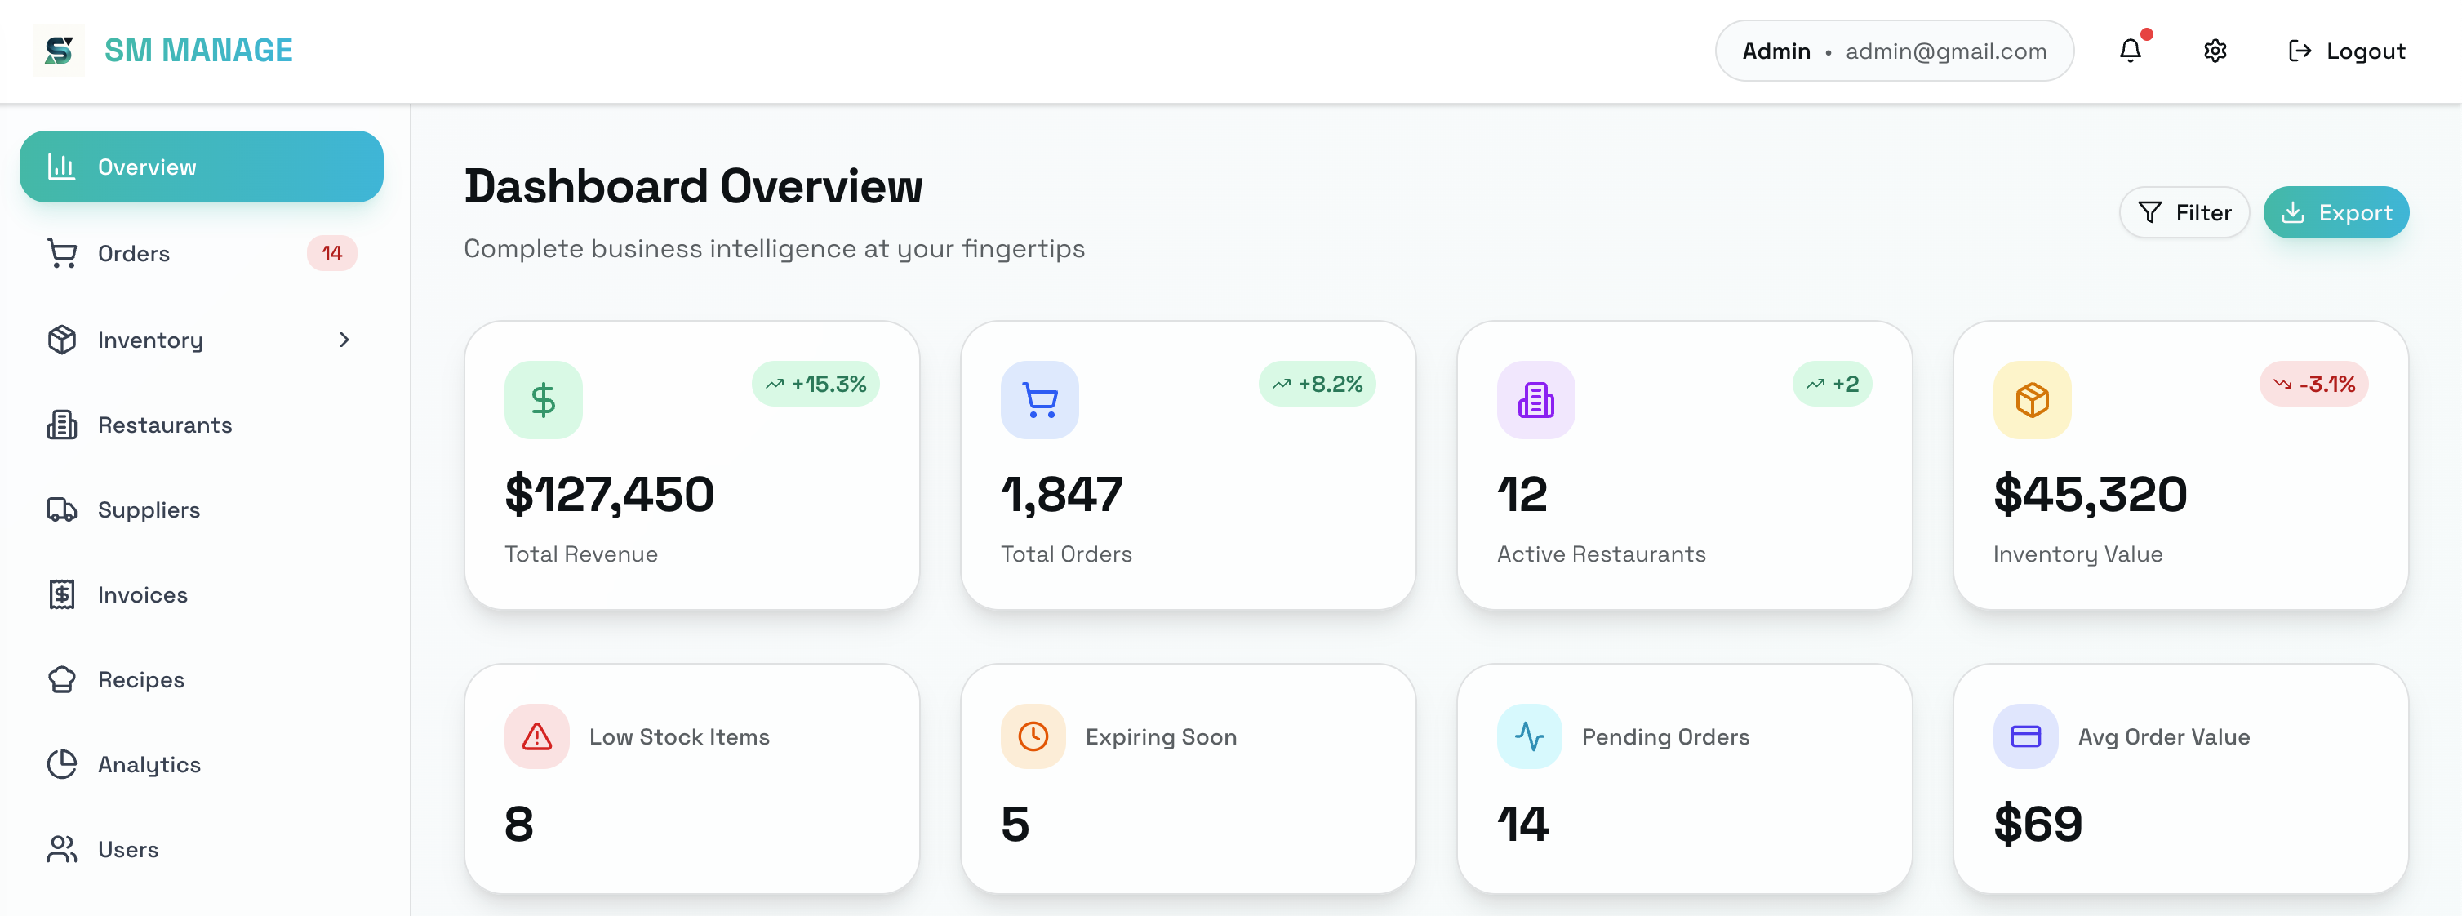Open the Admin account dropdown
Screen dimensions: 2462x916
point(1893,50)
